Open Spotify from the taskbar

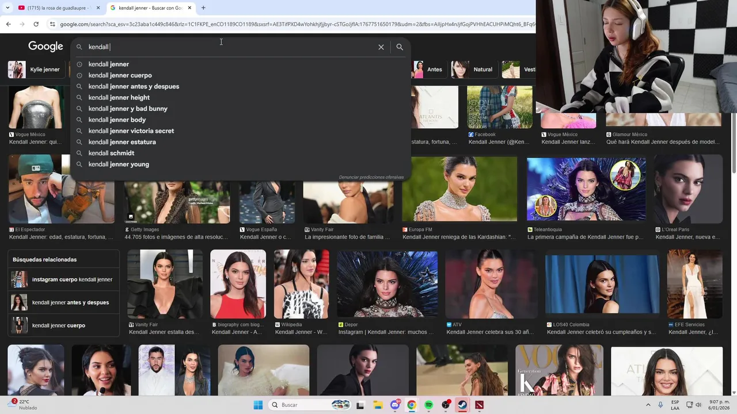pos(428,405)
